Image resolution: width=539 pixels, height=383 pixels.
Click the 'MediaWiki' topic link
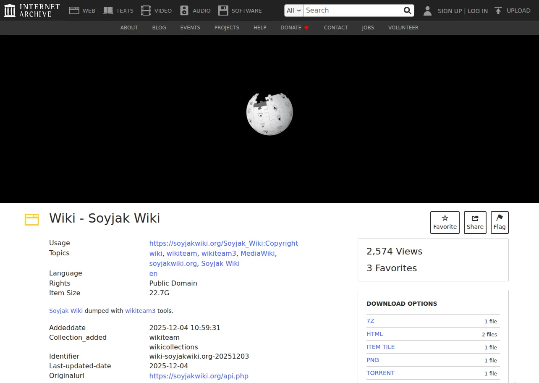pyautogui.click(x=258, y=253)
